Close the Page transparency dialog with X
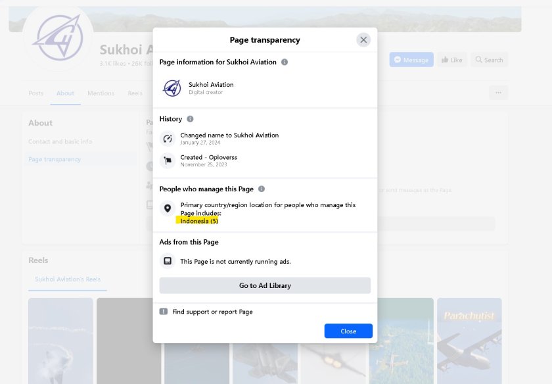 pos(363,40)
